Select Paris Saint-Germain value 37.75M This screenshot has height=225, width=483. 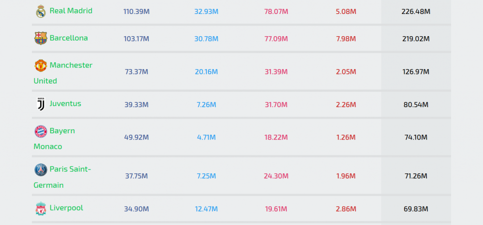[x=137, y=176]
